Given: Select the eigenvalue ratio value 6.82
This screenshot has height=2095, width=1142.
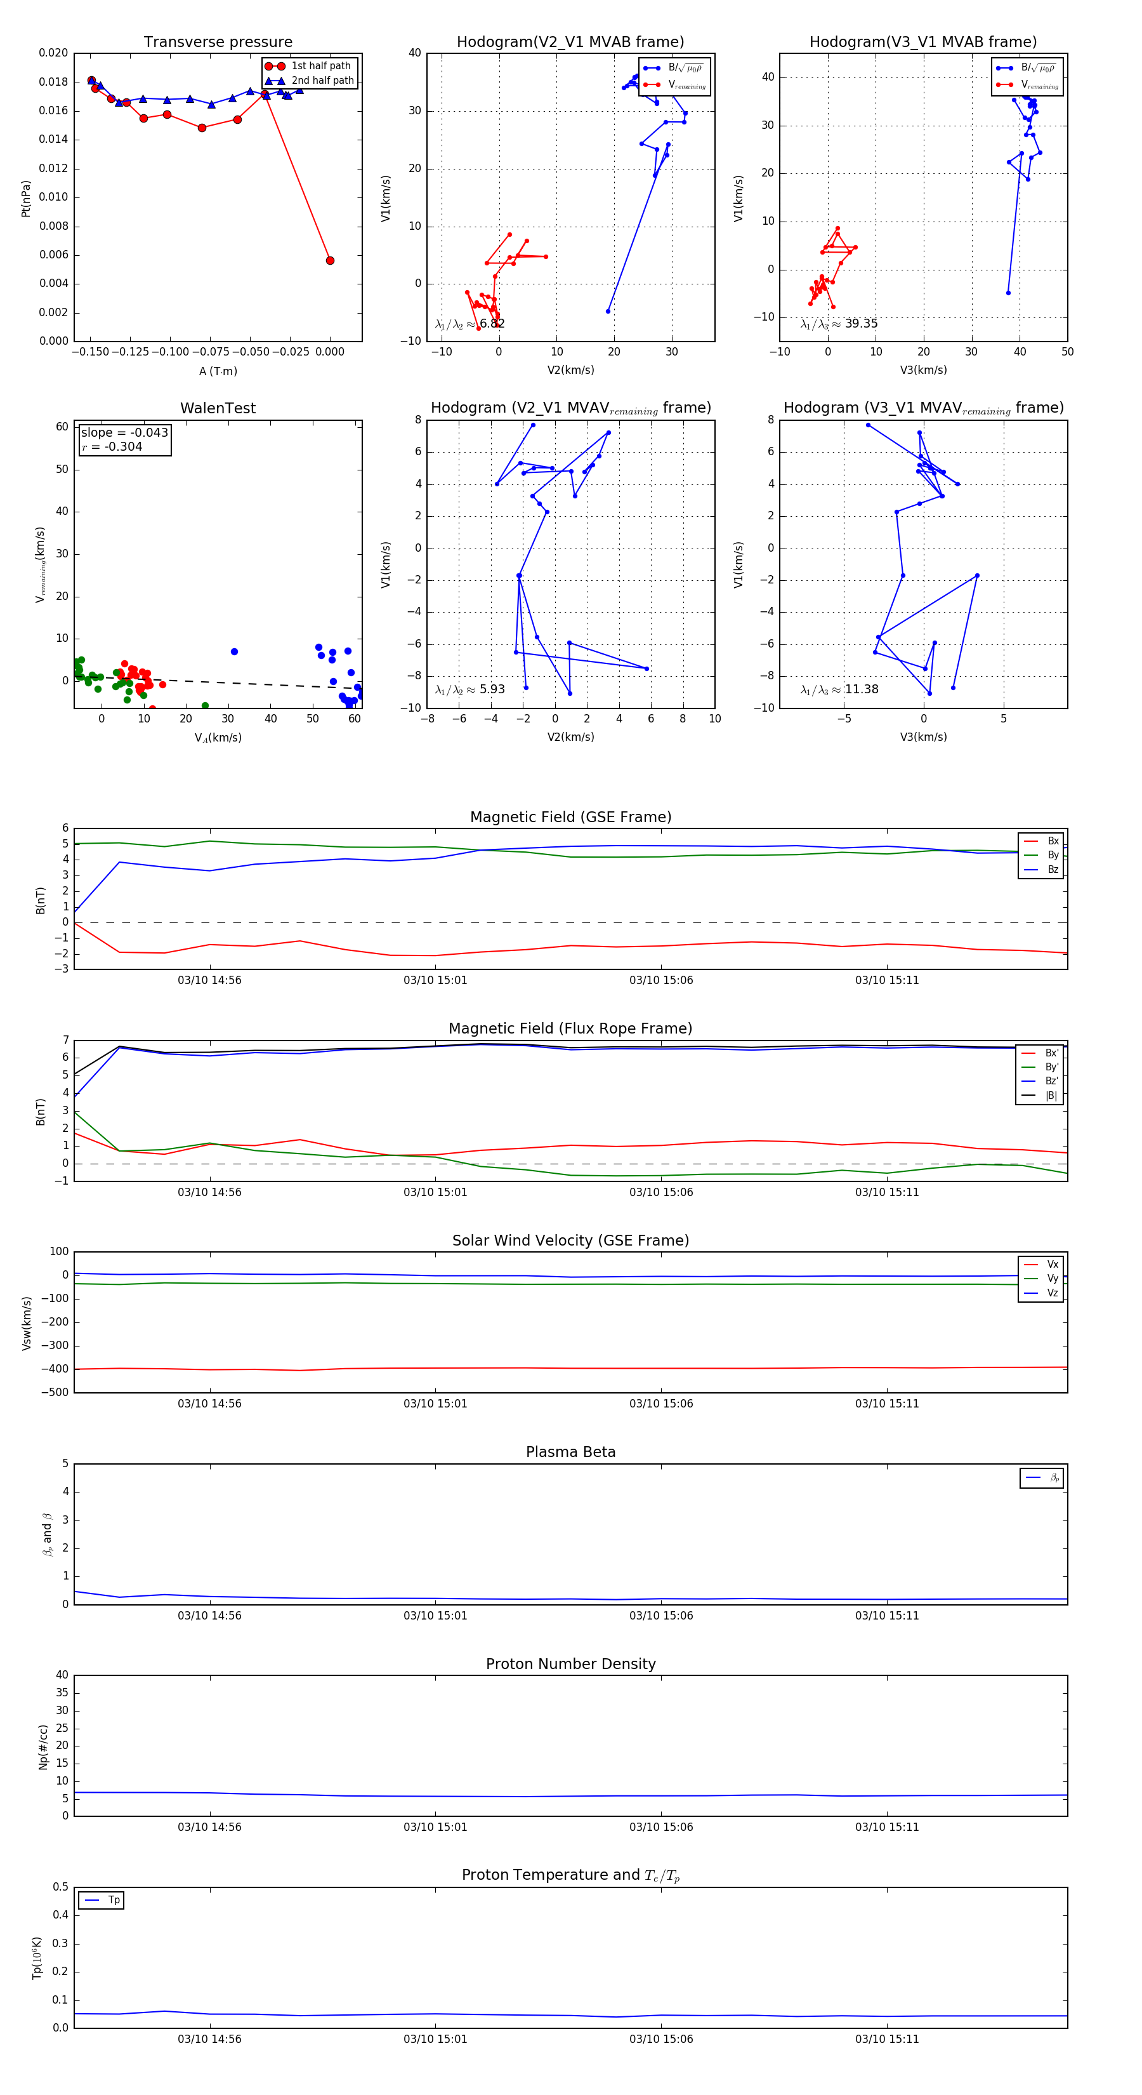Looking at the screenshot, I should [x=492, y=324].
